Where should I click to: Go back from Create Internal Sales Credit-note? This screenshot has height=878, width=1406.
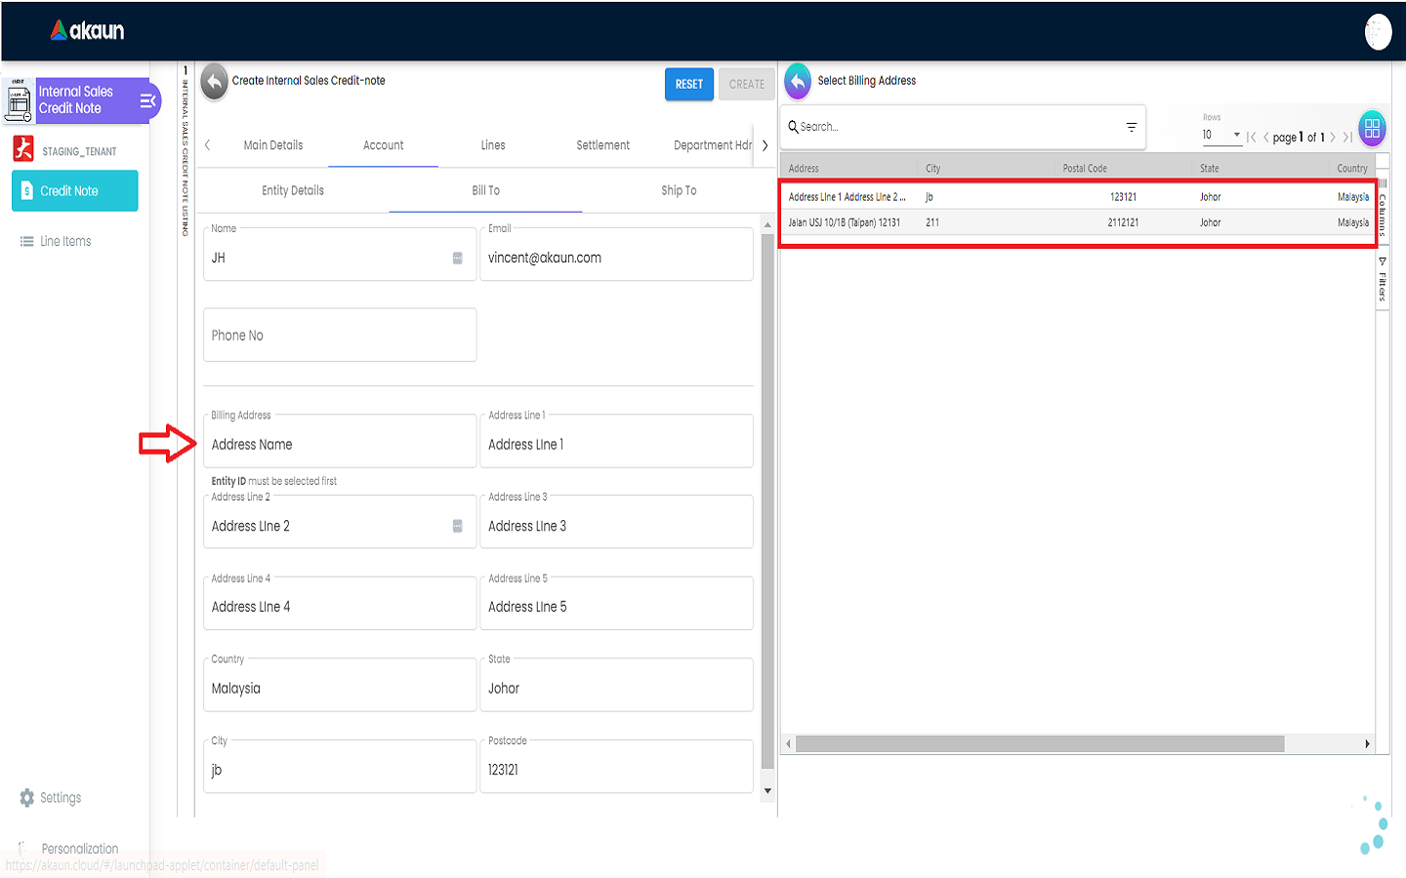[214, 82]
